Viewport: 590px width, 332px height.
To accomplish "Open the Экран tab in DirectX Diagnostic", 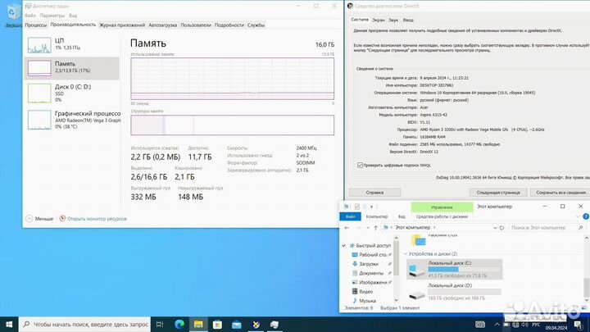I will coord(378,20).
